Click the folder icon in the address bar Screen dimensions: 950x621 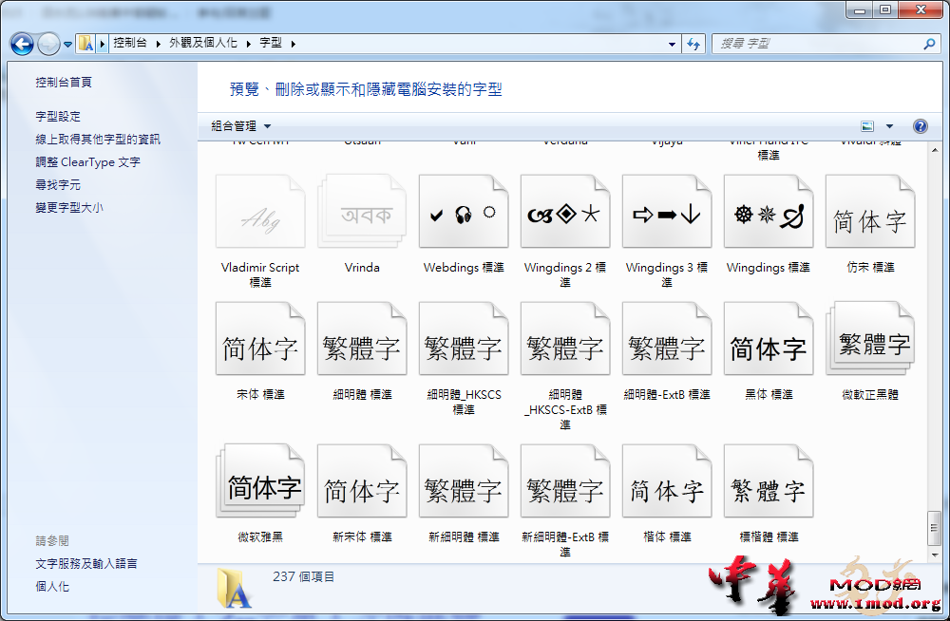(x=84, y=43)
